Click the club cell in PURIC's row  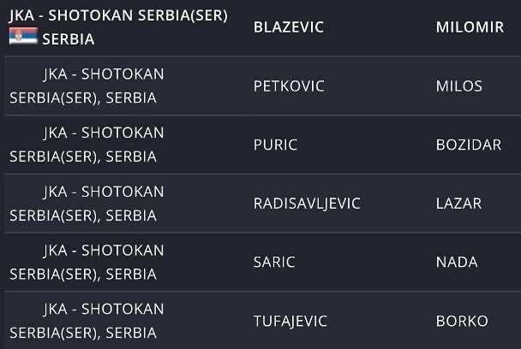pos(87,145)
